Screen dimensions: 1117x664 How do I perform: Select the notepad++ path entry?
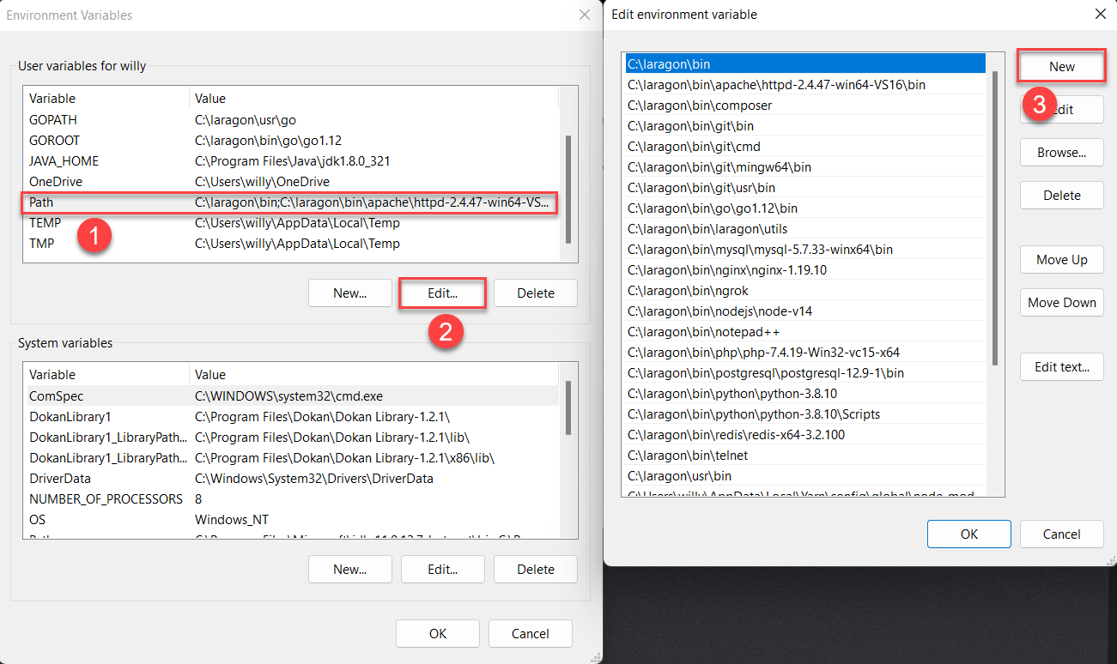click(x=804, y=332)
